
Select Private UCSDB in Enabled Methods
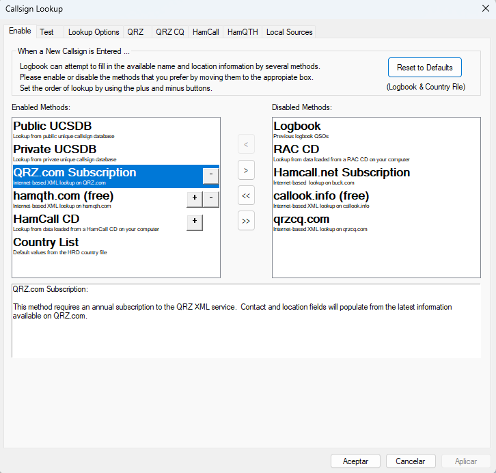tap(115, 153)
